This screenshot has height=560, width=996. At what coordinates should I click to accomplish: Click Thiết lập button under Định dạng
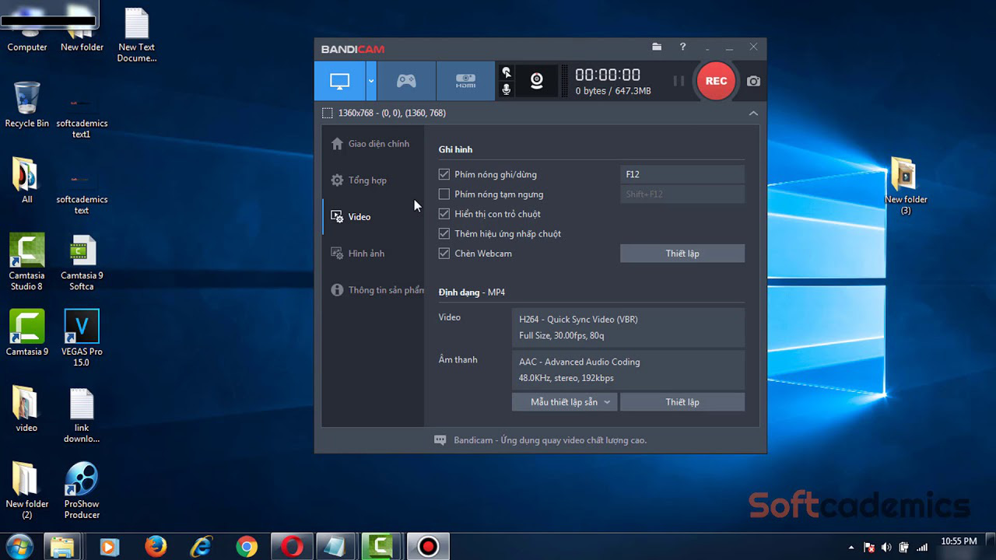682,402
